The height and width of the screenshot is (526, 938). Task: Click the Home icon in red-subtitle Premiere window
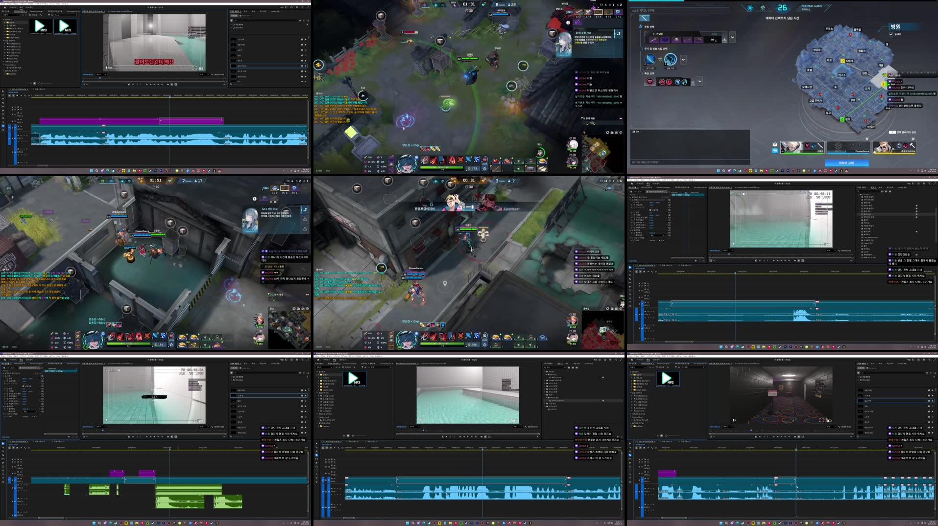click(x=4, y=7)
